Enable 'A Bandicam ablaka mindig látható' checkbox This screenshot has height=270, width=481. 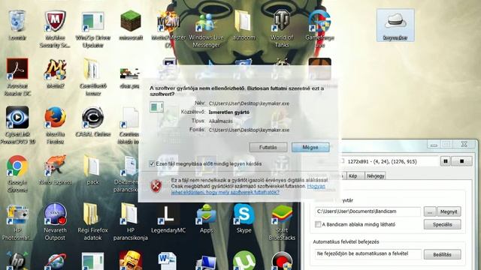pos(318,224)
